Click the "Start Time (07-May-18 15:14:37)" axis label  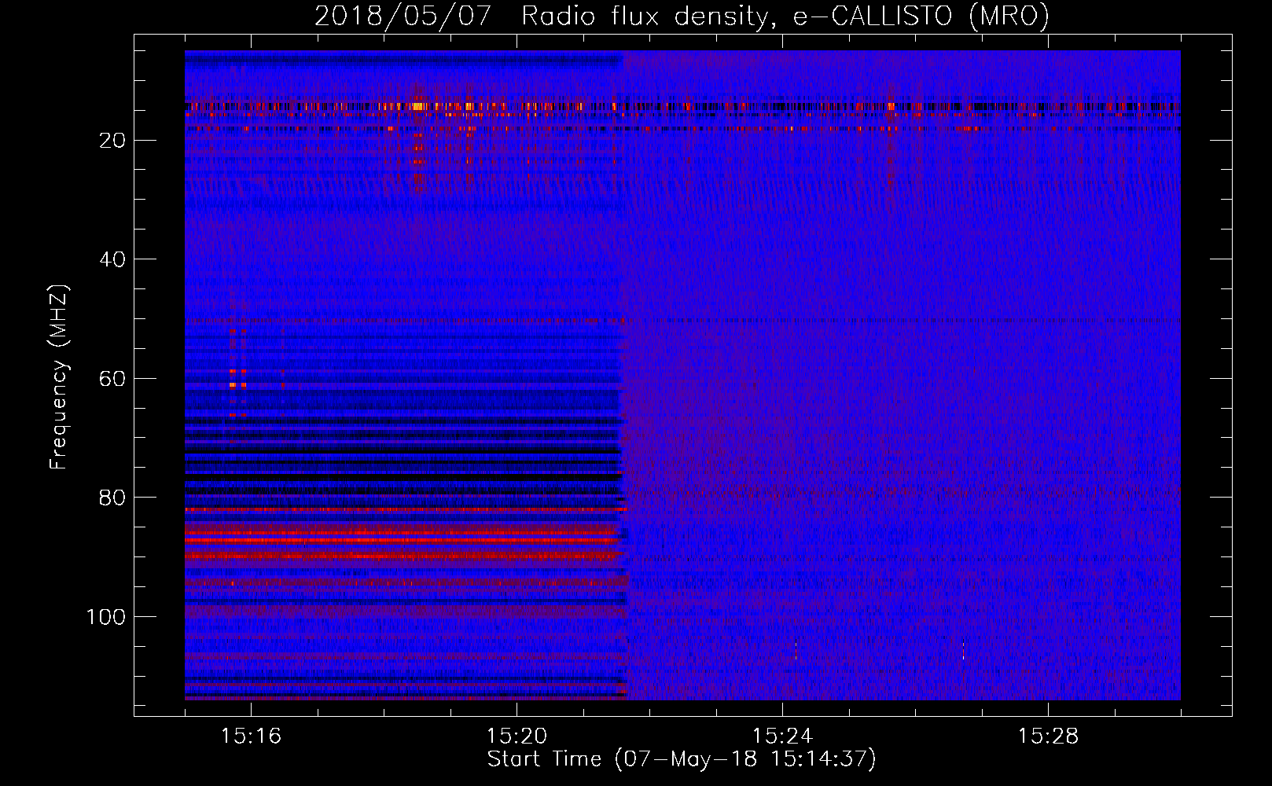[x=682, y=759]
